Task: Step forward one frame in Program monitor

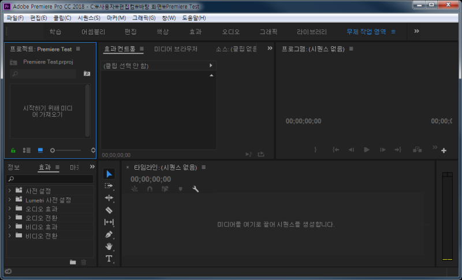Action: pos(383,150)
